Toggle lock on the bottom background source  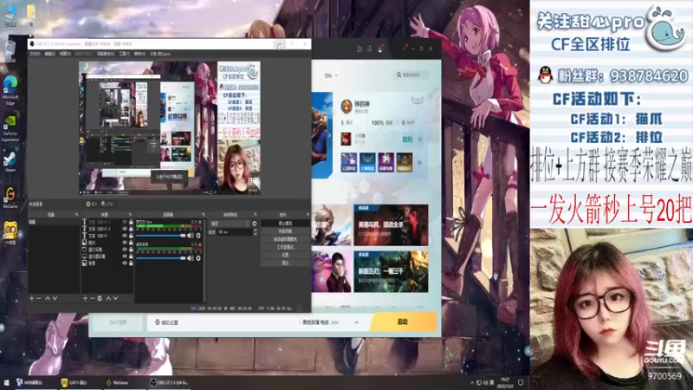click(x=131, y=263)
